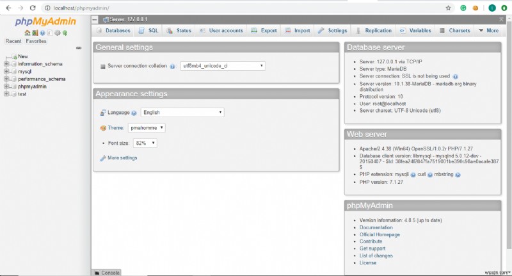
Task: Open the Theme dropdown showing pmahomme
Action: [x=147, y=127]
